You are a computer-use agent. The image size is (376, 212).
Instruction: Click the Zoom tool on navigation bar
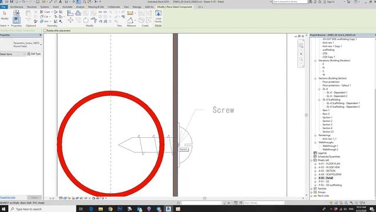[x=301, y=59]
